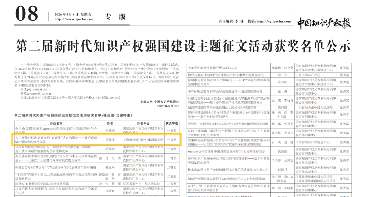The height and width of the screenshot is (197, 365).
Task: Click the title starting "英美法系技术事实查明机制"
Action: (x=56, y=158)
